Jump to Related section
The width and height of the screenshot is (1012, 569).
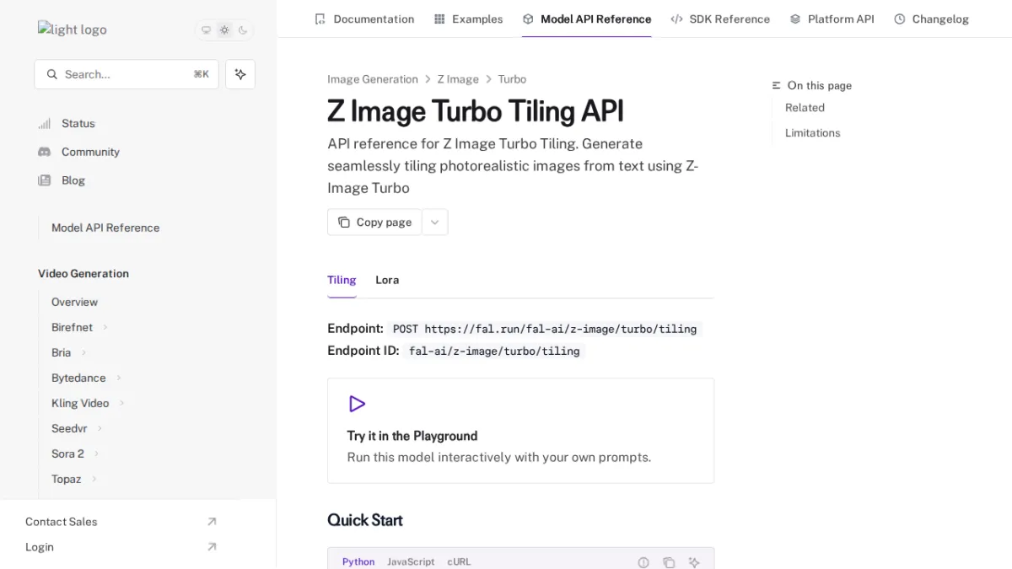(805, 108)
